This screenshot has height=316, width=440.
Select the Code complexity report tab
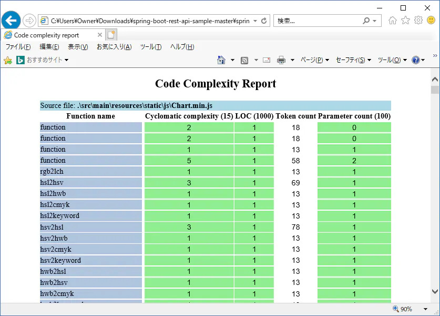coord(53,35)
